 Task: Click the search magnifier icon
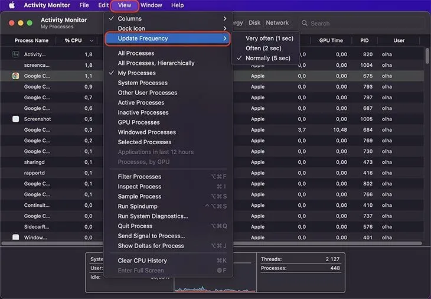coord(304,23)
